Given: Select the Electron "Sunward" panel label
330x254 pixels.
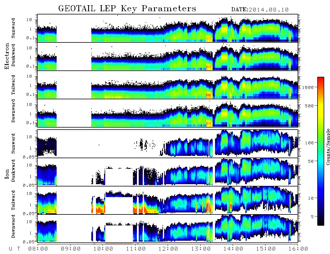Looking at the screenshot, I should [x=13, y=28].
